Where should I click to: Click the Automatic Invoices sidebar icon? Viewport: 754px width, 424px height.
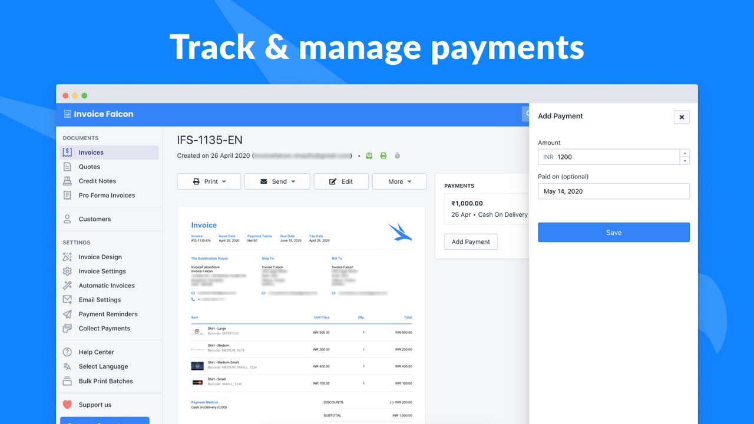click(x=69, y=285)
